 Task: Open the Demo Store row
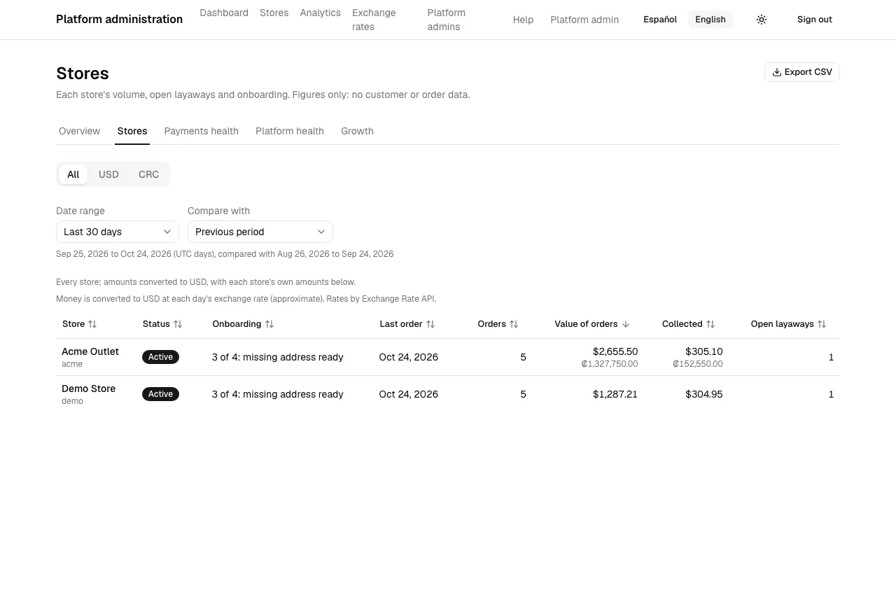pos(448,394)
